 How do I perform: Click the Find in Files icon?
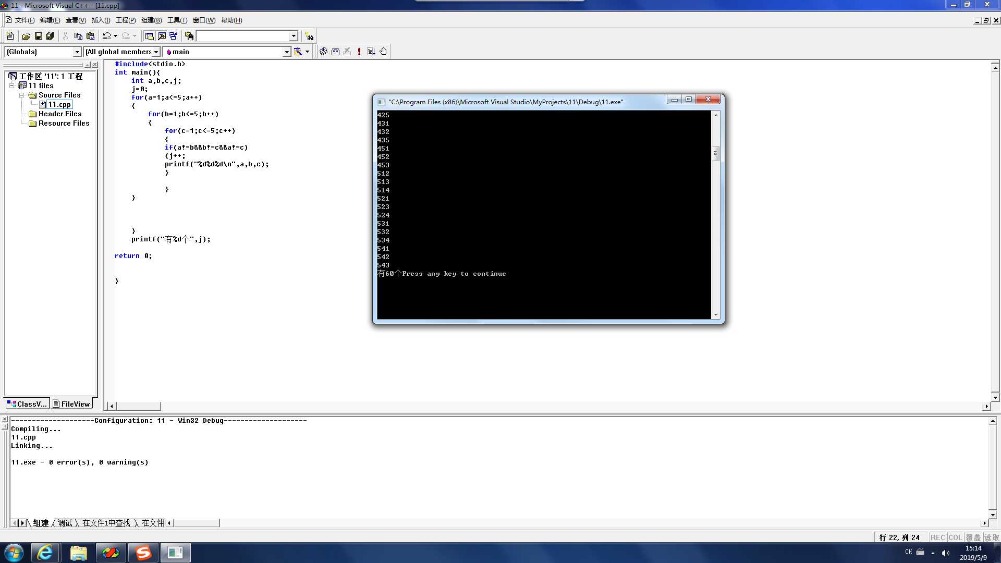point(189,36)
